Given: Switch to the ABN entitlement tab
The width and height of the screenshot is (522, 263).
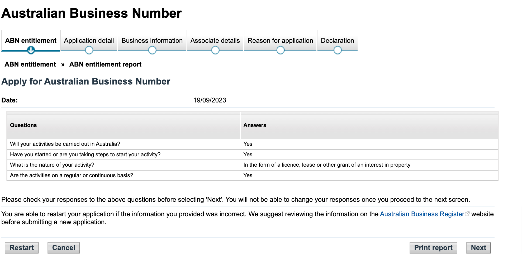Looking at the screenshot, I should [x=31, y=41].
